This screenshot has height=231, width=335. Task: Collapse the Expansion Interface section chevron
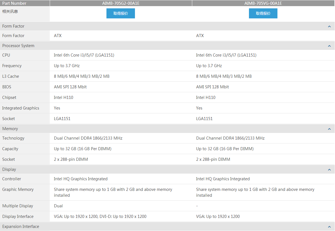pos(329,227)
